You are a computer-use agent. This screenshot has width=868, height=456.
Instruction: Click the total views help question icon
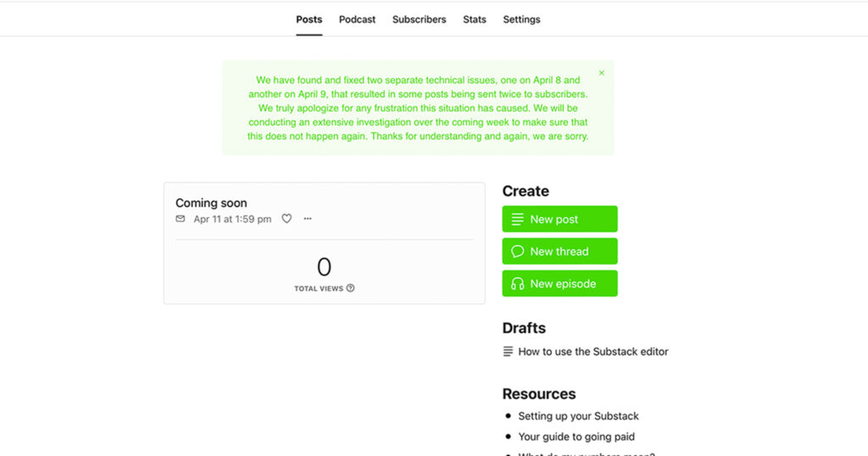tap(351, 288)
